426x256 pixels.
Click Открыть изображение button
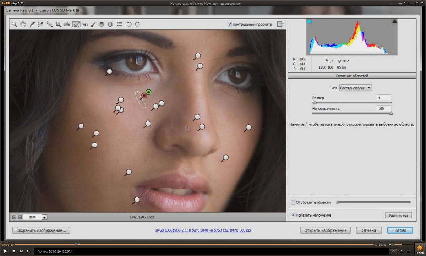[326, 230]
